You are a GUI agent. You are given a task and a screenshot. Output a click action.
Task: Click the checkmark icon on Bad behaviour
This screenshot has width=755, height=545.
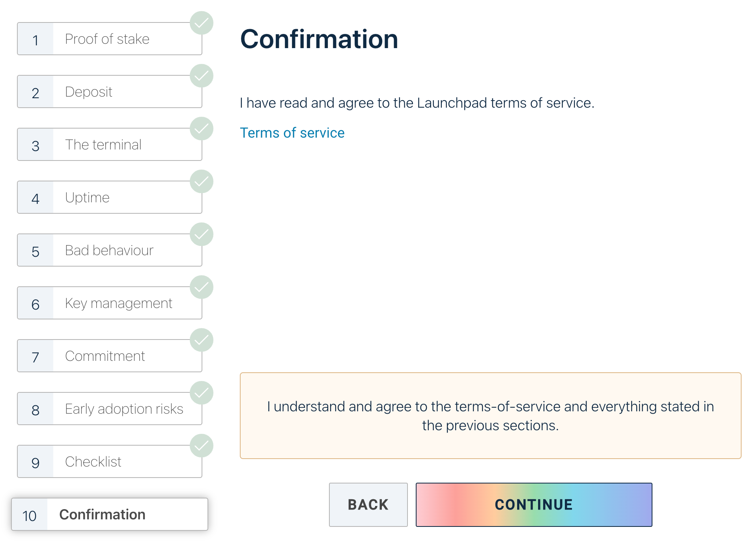coord(202,234)
